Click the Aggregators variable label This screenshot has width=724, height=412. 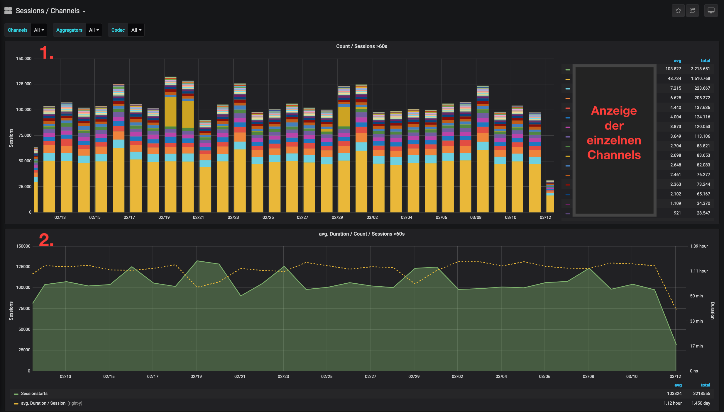pyautogui.click(x=69, y=30)
